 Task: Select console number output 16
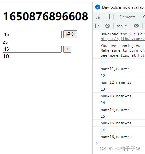click(103, 130)
